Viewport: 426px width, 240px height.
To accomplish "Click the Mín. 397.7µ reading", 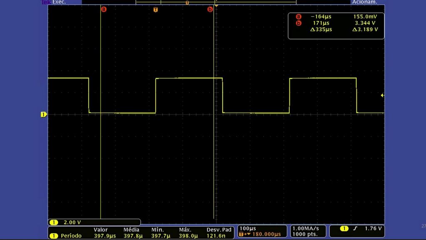I will pos(161,236).
